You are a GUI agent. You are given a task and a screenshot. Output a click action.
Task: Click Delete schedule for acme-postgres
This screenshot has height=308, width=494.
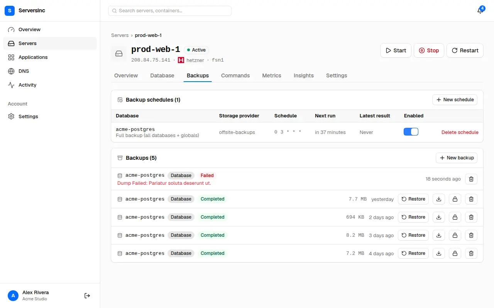tap(460, 132)
